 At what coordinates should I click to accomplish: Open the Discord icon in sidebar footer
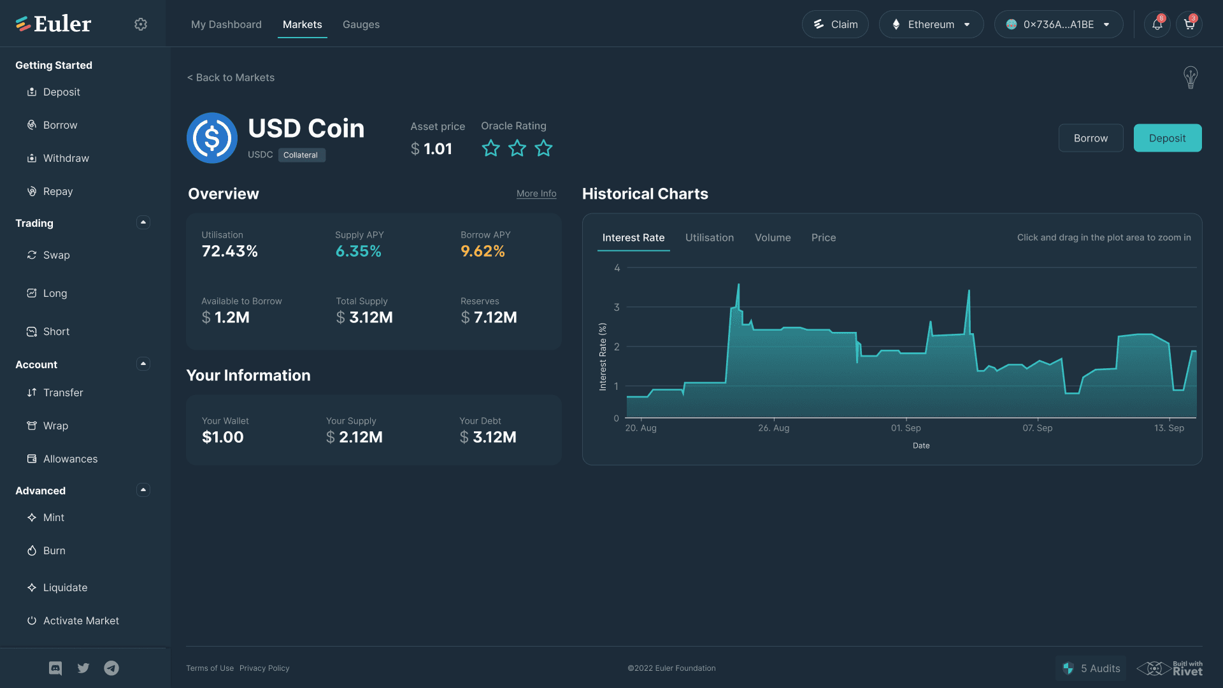coord(55,668)
